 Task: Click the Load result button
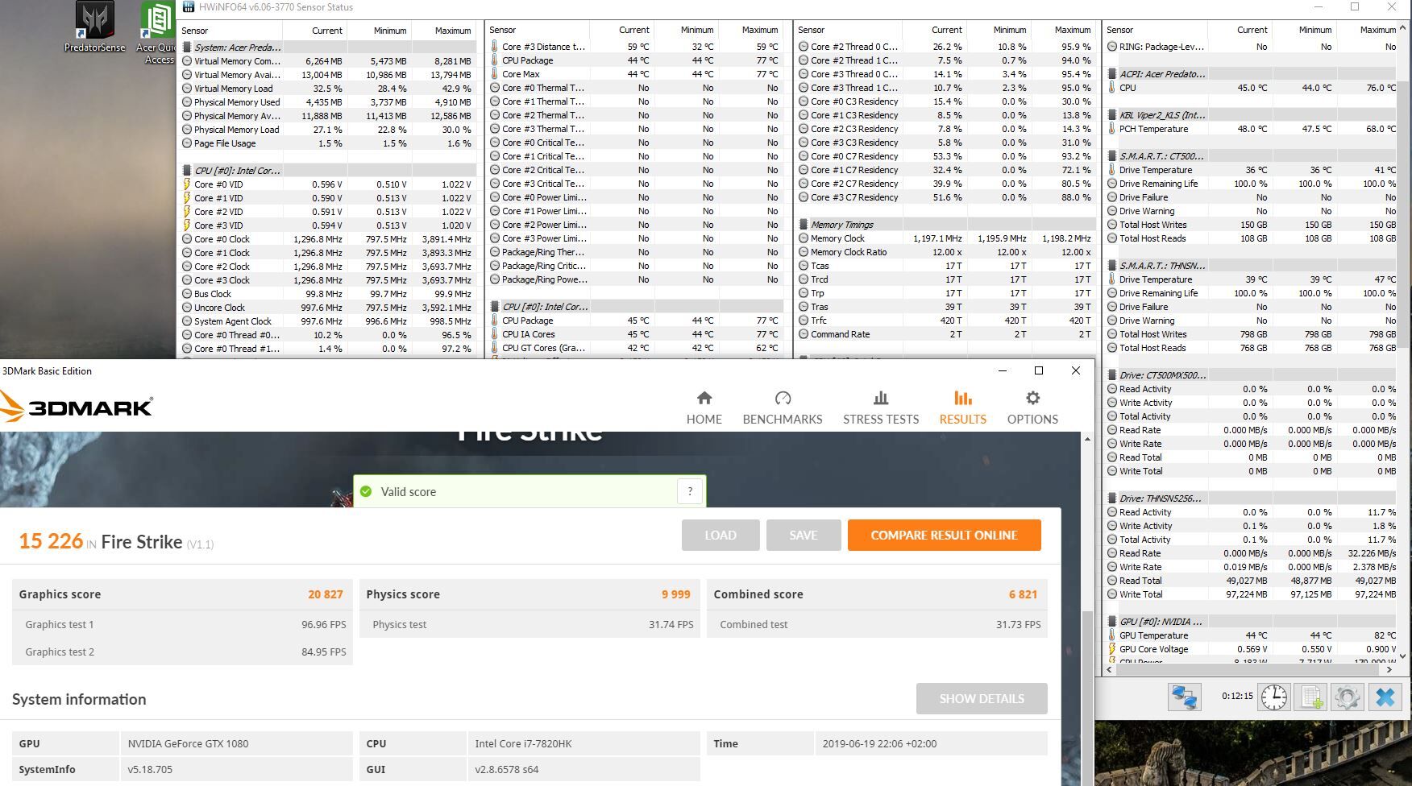[721, 535]
